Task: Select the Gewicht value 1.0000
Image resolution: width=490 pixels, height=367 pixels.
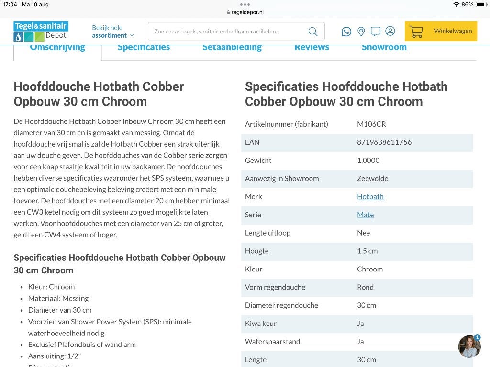Action: coord(368,161)
